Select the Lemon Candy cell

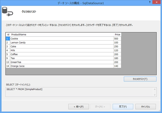pyautogui.click(x=62, y=43)
